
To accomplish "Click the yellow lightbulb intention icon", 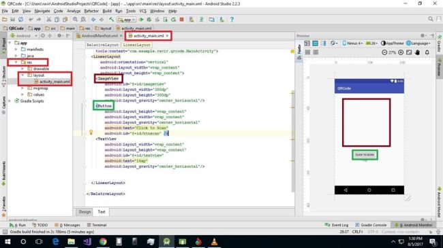I will pos(91,132).
